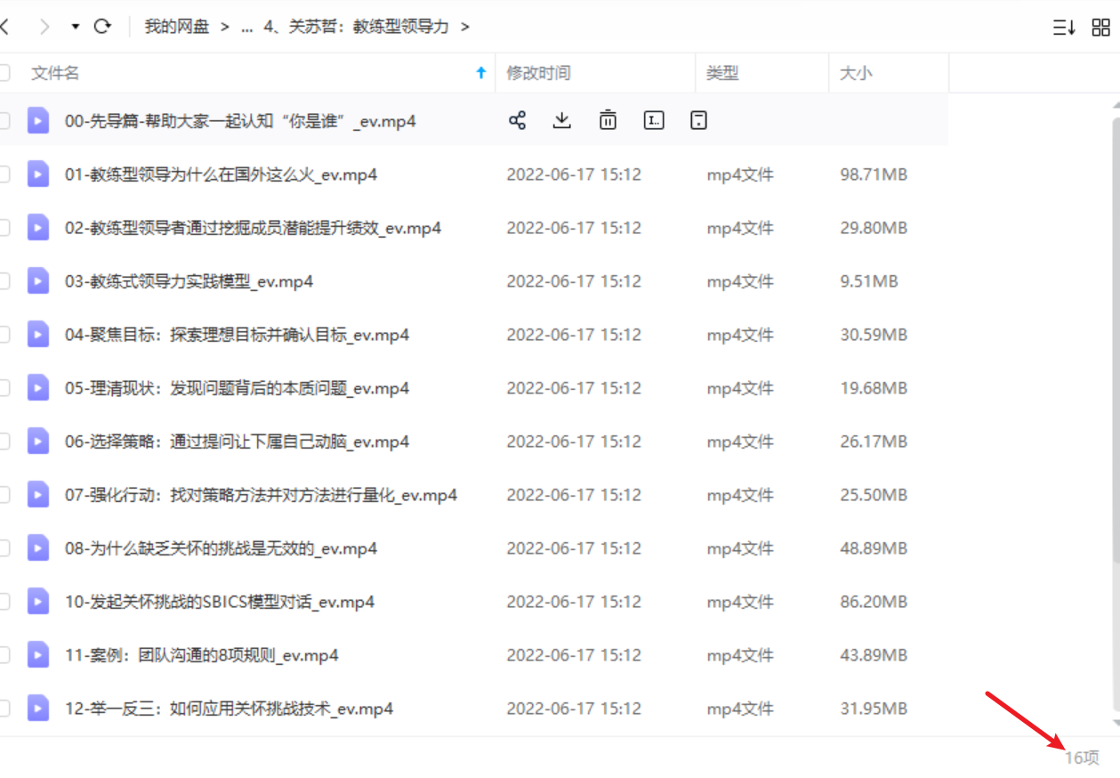Tick the checkbox for 02-教练型领导者 file
This screenshot has height=778, width=1120.
(x=4, y=228)
